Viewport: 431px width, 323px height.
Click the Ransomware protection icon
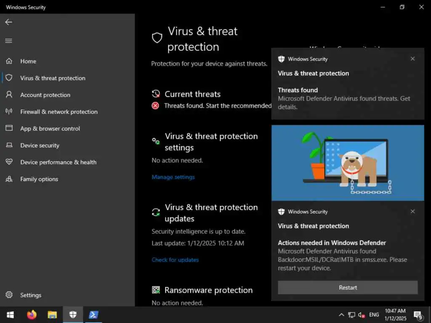click(x=156, y=290)
